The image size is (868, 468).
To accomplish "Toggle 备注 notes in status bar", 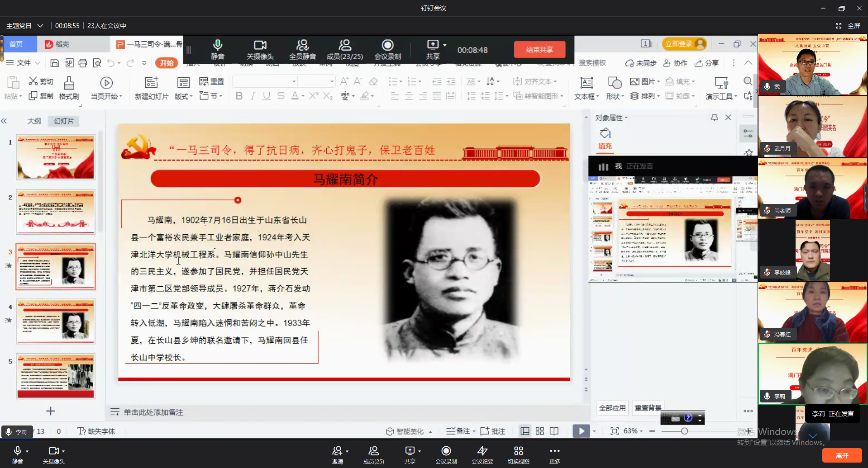I will 461,431.
